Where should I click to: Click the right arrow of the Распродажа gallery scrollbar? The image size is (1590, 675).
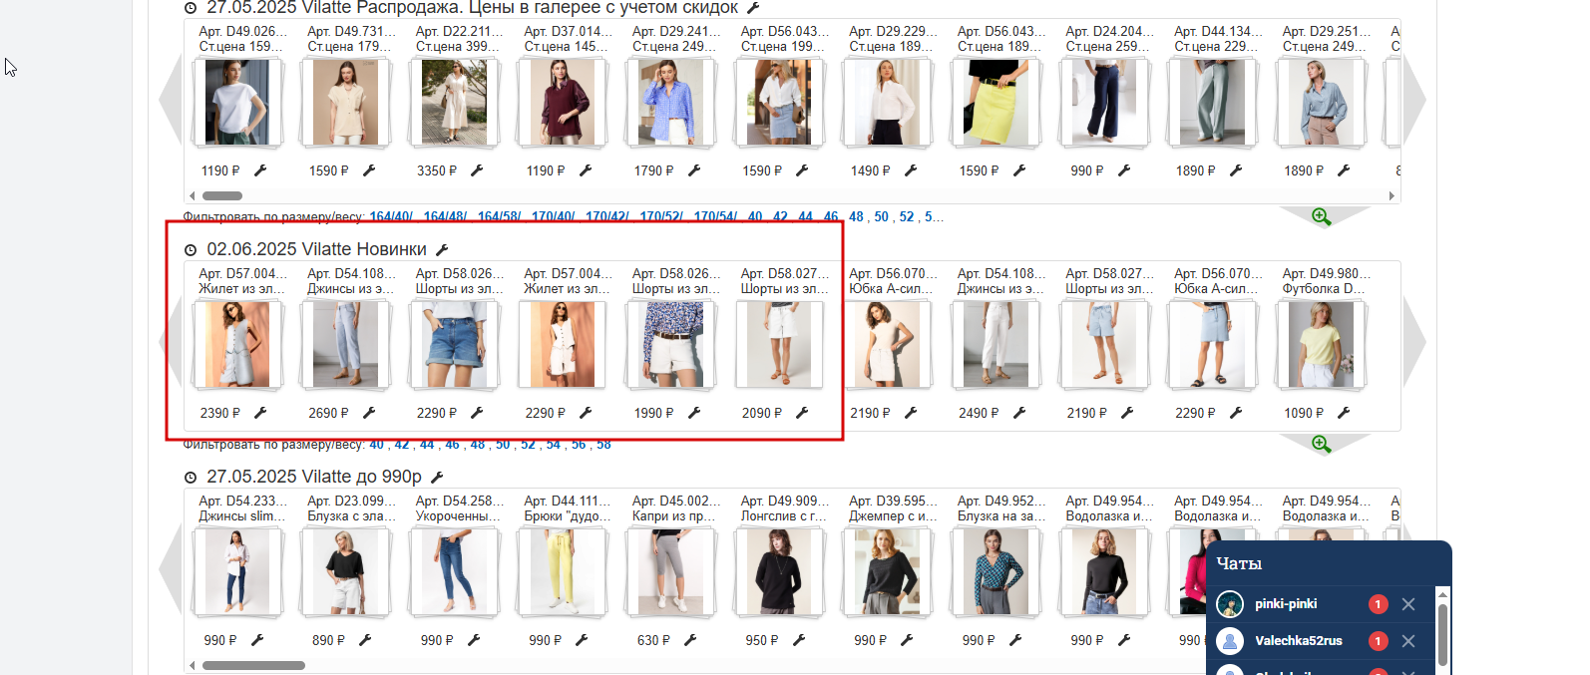click(x=1391, y=195)
